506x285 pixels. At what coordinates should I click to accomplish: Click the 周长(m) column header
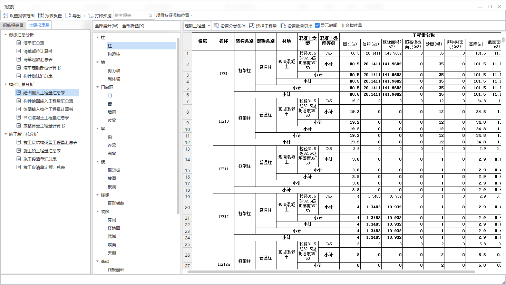(350, 44)
